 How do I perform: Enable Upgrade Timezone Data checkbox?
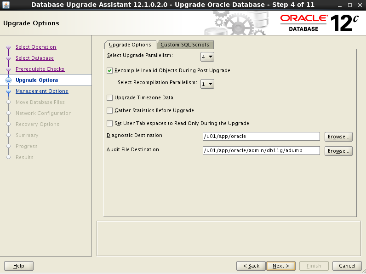(x=109, y=97)
